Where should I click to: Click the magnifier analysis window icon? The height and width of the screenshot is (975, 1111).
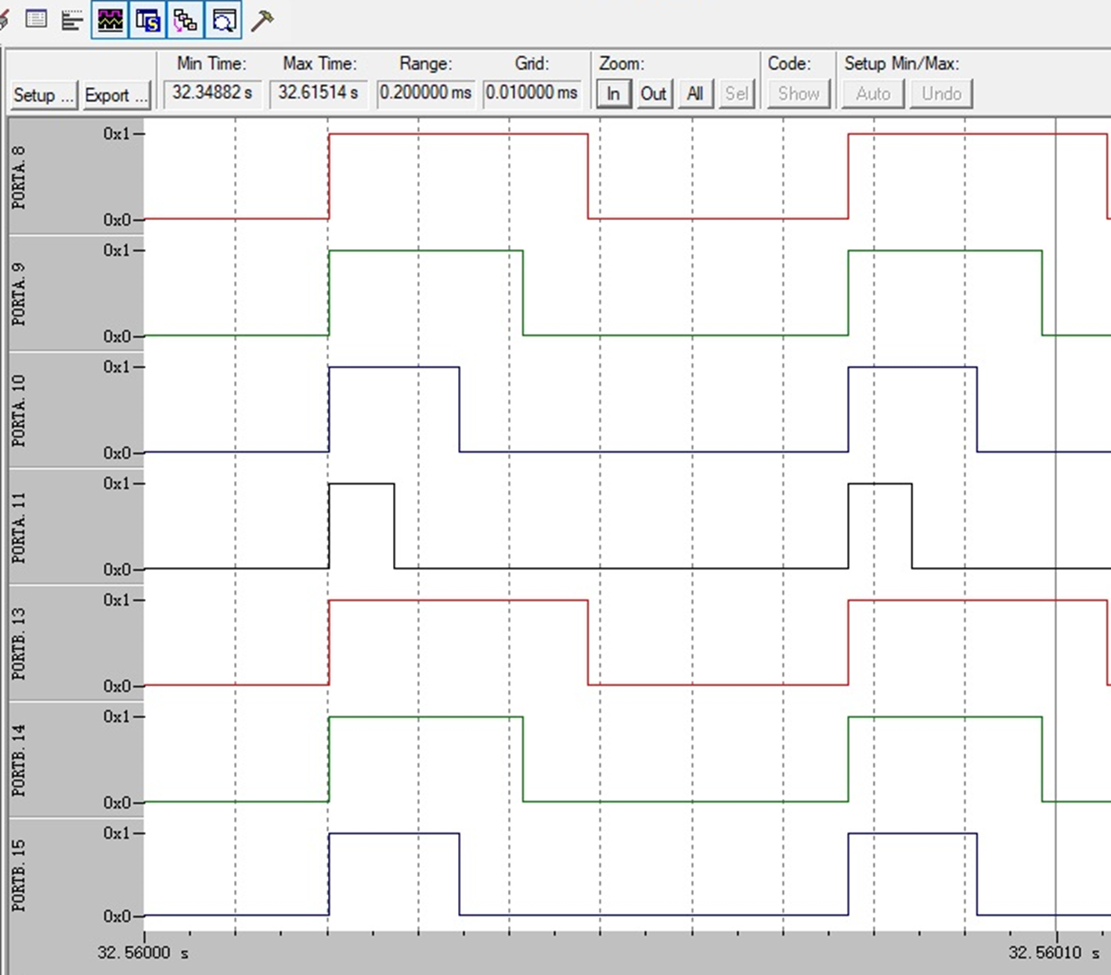pyautogui.click(x=224, y=20)
